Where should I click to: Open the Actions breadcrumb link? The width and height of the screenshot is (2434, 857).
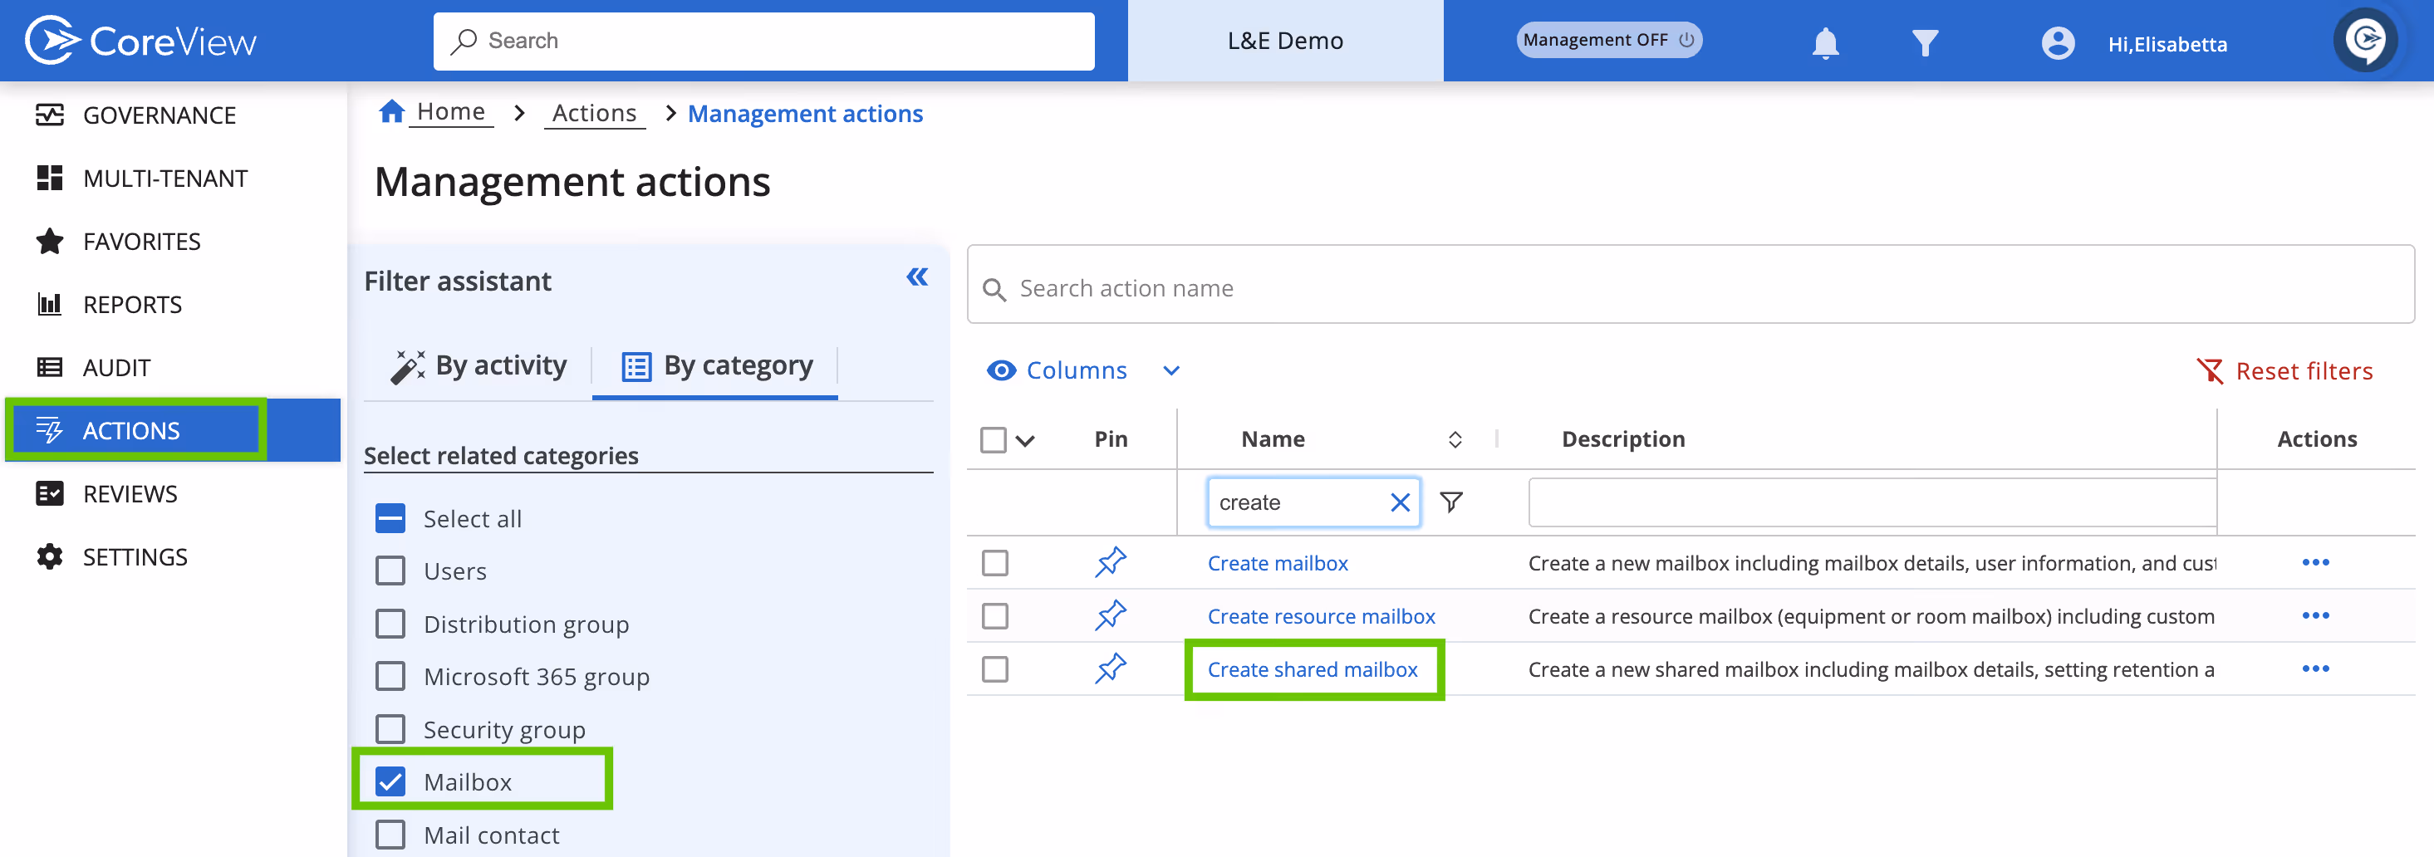(594, 112)
